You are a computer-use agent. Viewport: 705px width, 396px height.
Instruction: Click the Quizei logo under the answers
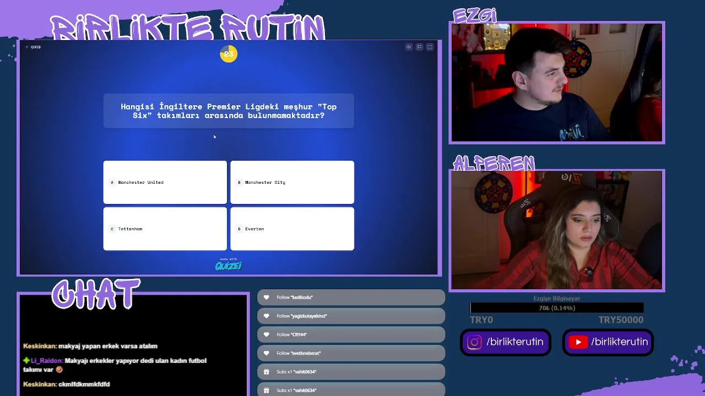click(229, 265)
